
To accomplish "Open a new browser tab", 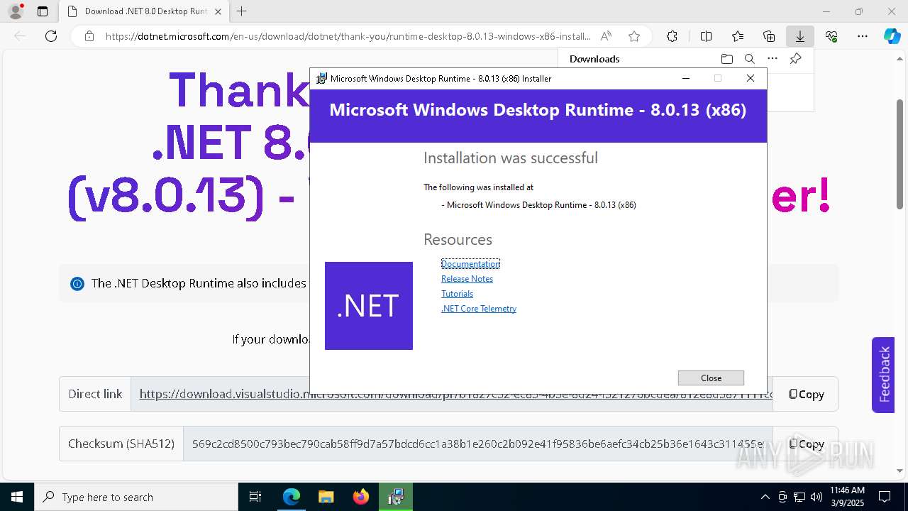I will (x=242, y=11).
